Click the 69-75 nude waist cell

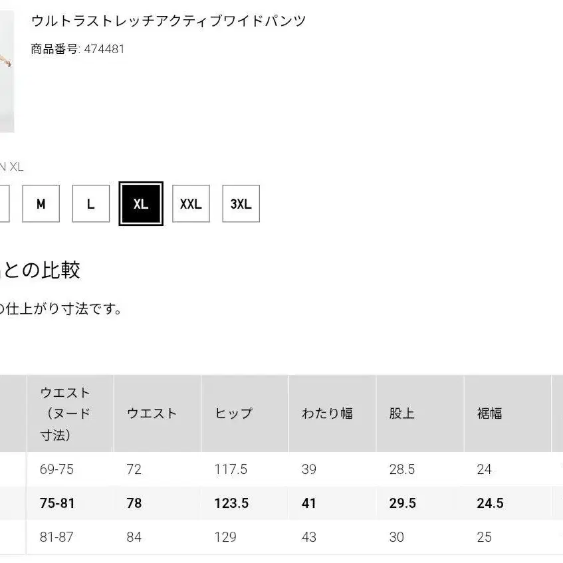point(57,469)
